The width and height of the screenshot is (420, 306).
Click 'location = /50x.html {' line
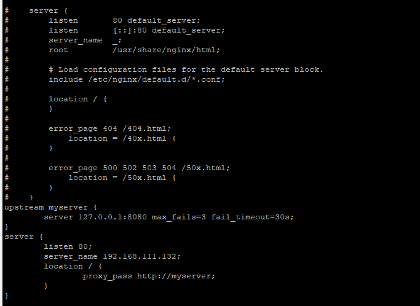point(122,178)
